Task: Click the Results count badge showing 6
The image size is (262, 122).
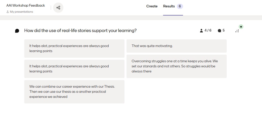Action: [x=180, y=6]
